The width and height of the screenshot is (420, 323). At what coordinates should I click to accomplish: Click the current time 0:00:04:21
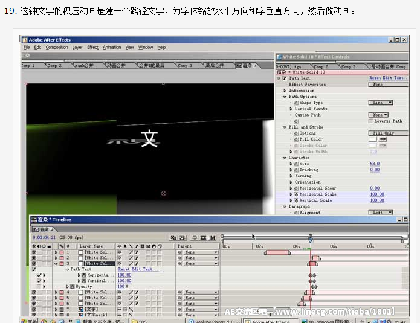(44, 238)
